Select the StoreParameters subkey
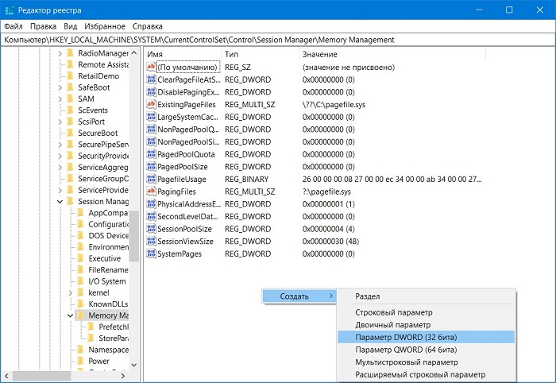The image size is (556, 383). (114, 338)
